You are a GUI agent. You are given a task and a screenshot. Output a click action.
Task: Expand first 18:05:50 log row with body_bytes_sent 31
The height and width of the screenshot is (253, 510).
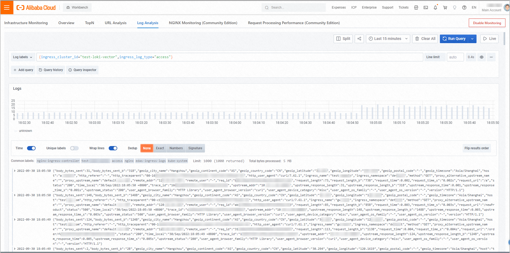click(15, 171)
